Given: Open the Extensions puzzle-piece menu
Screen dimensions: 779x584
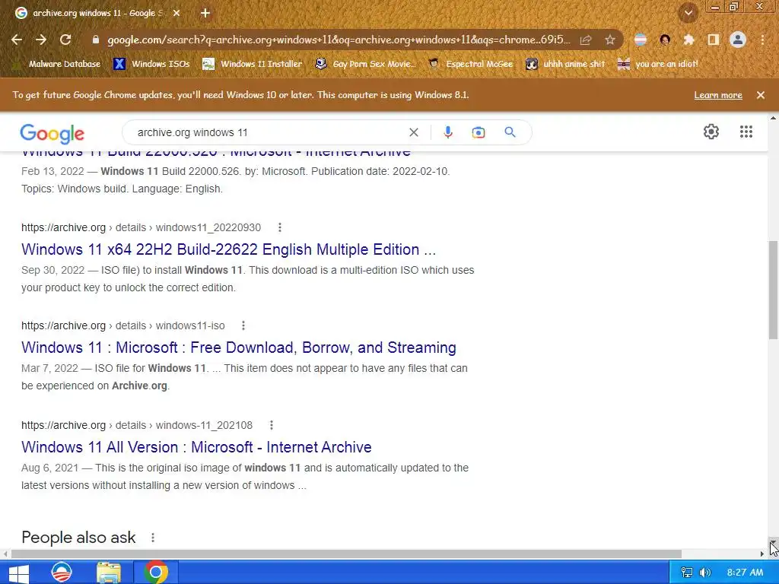Looking at the screenshot, I should [x=688, y=40].
